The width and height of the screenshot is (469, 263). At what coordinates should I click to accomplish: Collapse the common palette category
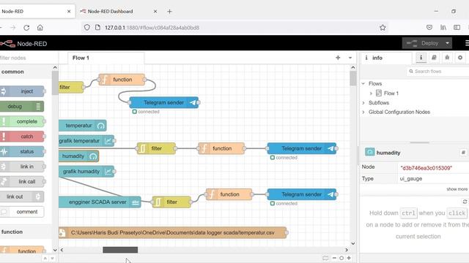click(26, 72)
